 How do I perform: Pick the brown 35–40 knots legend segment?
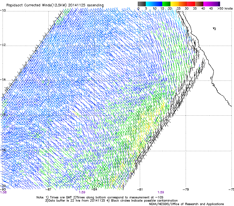199,4
